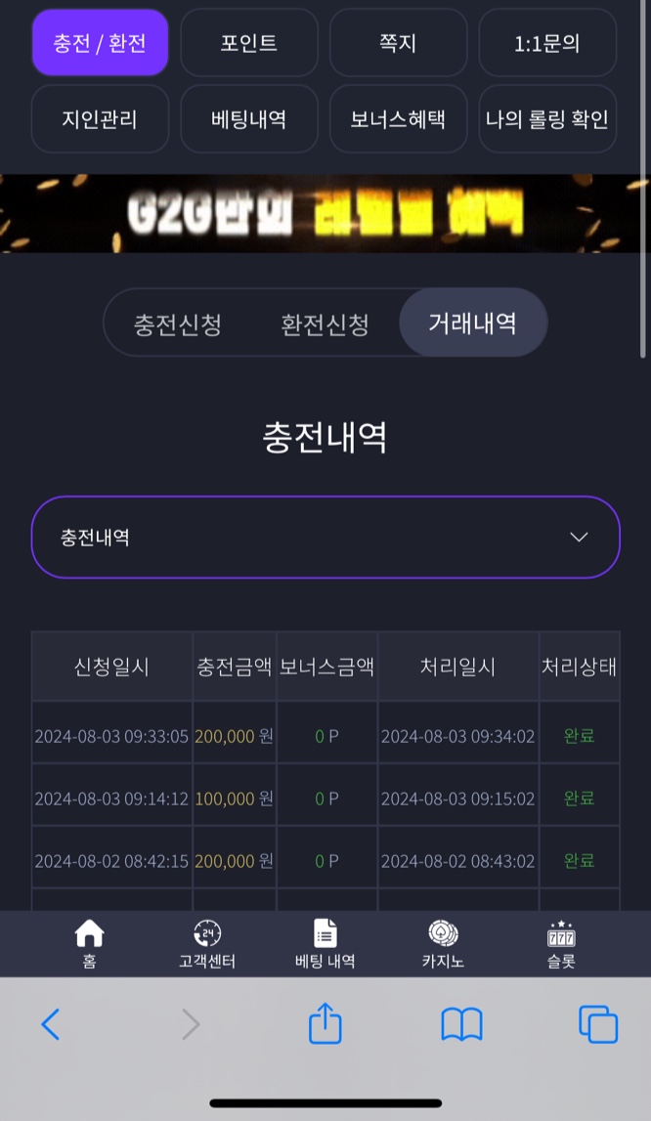This screenshot has height=1121, width=651.
Task: Tap the Home icon in bottom navigation
Action: tap(89, 933)
